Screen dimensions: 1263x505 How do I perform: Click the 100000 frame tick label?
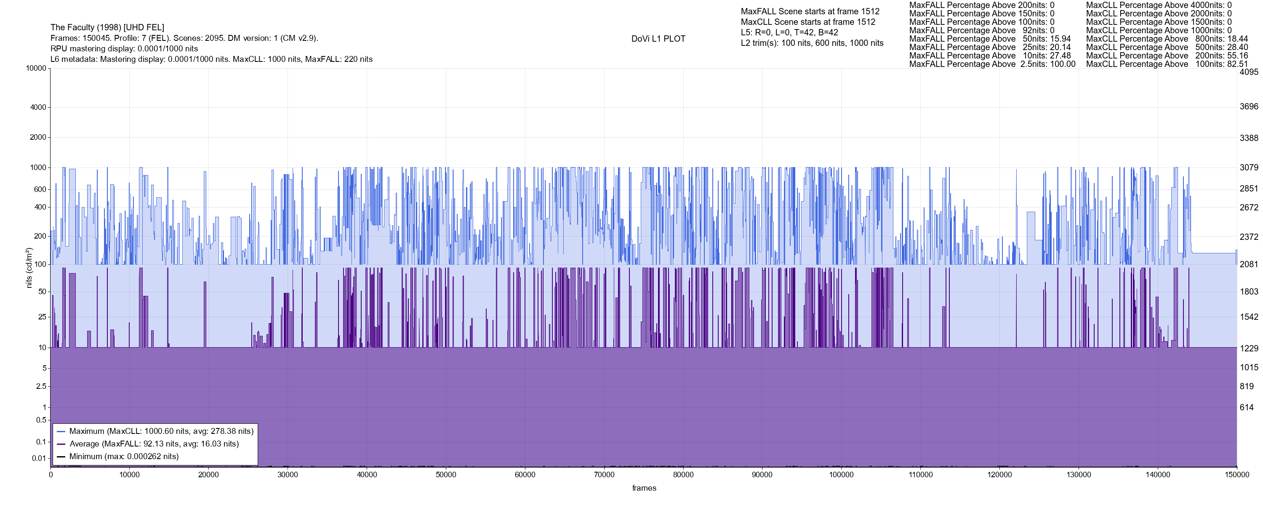(841, 475)
